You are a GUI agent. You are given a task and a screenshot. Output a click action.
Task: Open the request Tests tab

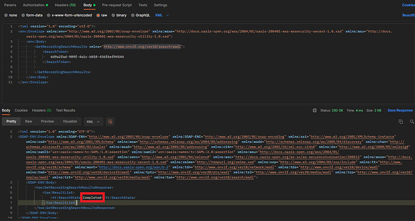[143, 5]
